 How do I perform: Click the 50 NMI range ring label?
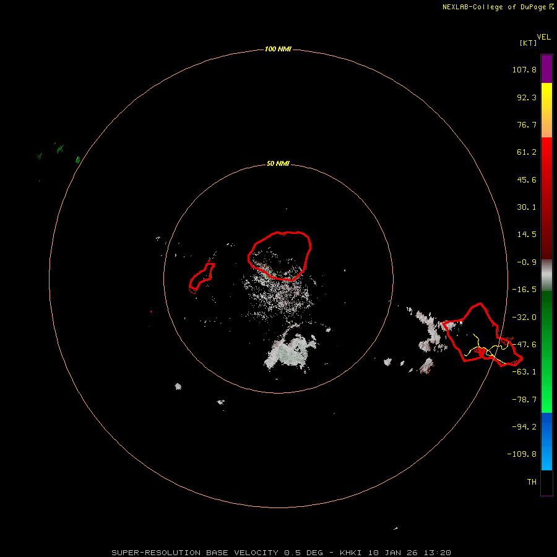(278, 164)
